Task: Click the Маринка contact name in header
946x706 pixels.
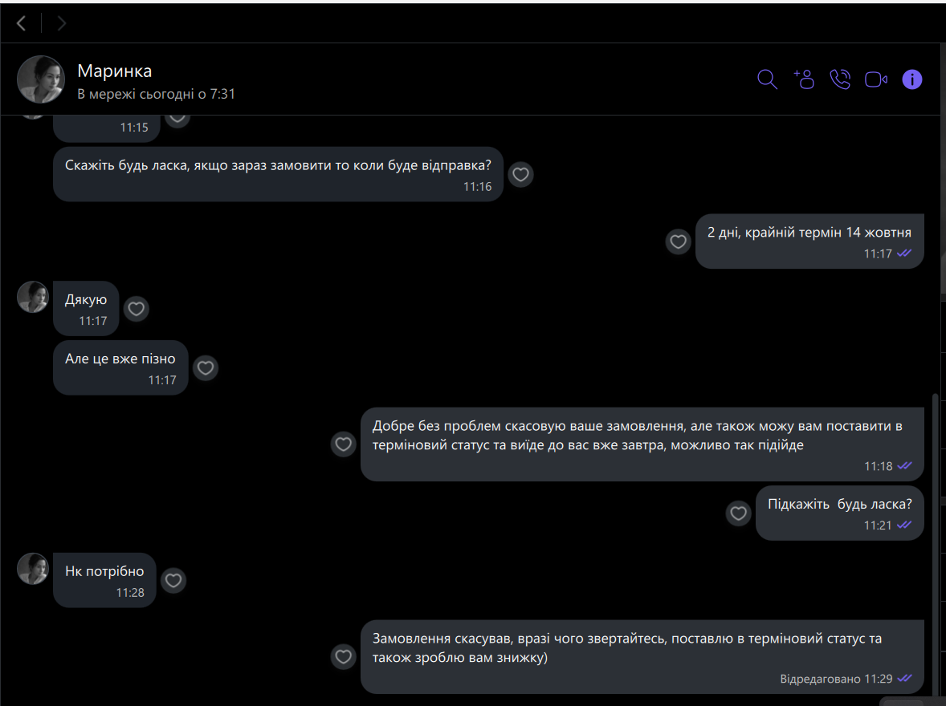Action: (x=114, y=71)
